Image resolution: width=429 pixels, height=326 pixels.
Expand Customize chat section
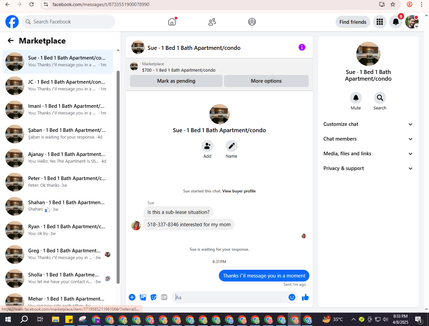(x=368, y=124)
